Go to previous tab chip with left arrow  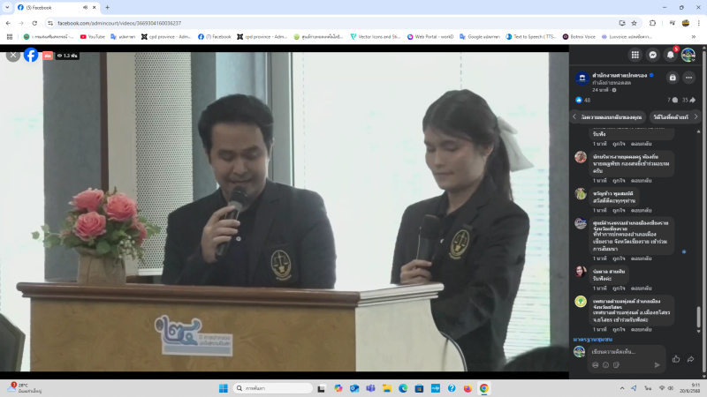(x=574, y=116)
